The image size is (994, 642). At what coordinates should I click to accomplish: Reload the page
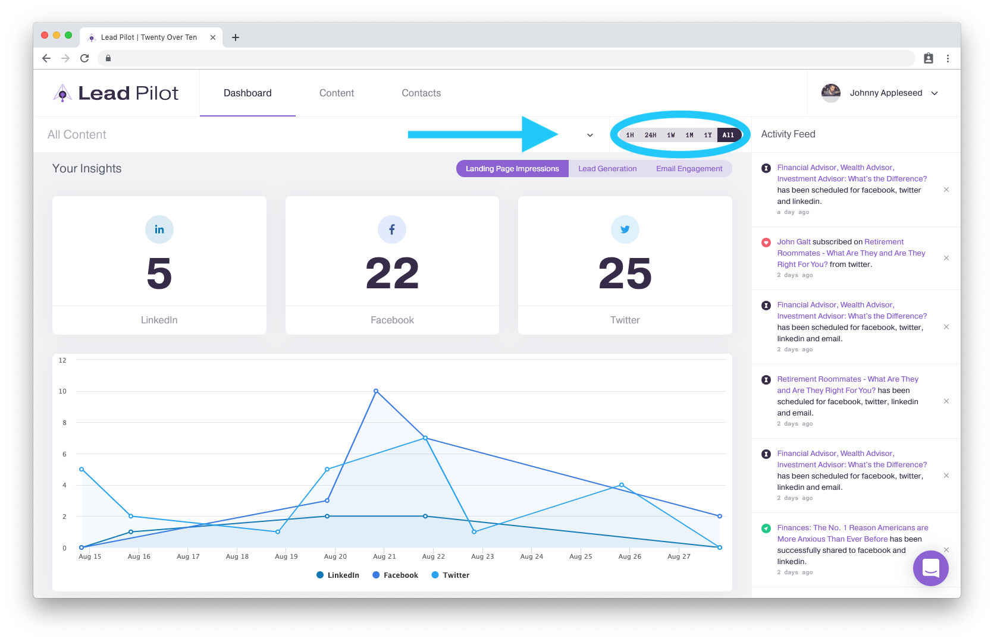(84, 58)
